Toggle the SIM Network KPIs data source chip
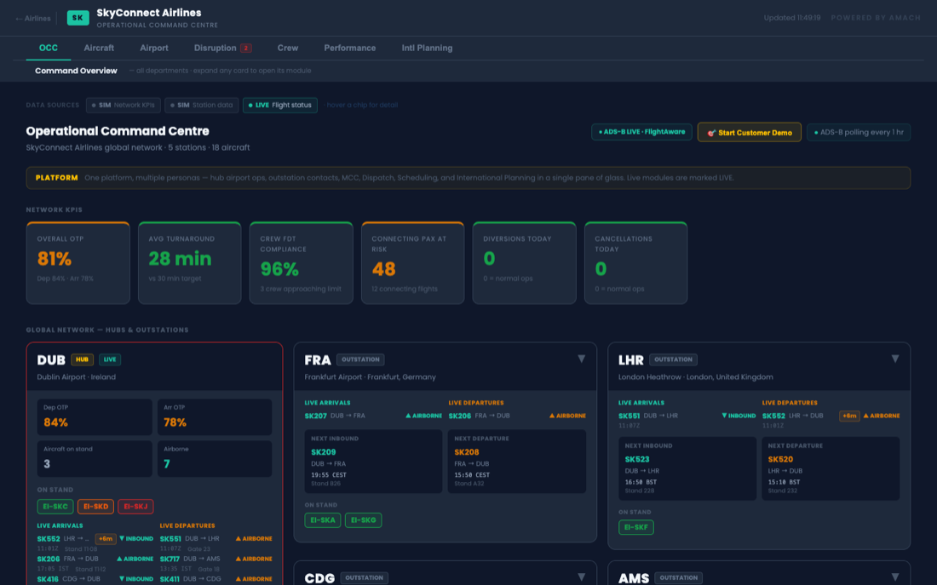This screenshot has height=585, width=937. coord(124,106)
